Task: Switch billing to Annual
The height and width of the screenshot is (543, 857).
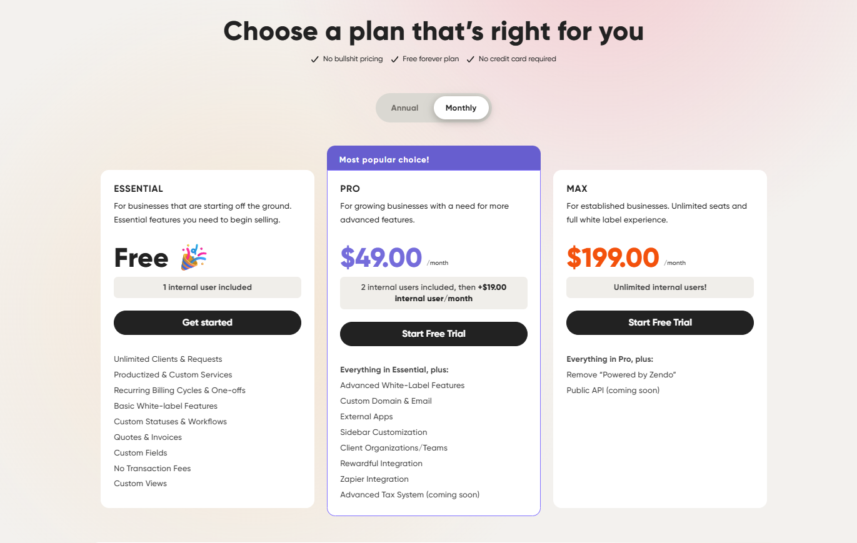Action: 404,107
